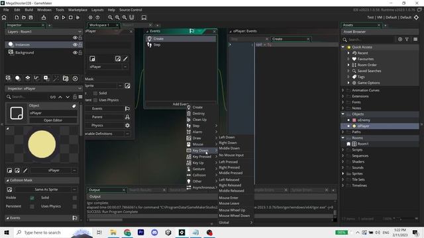Expand the Sprites folder in Assets
The image size is (424, 238).
tap(343, 173)
